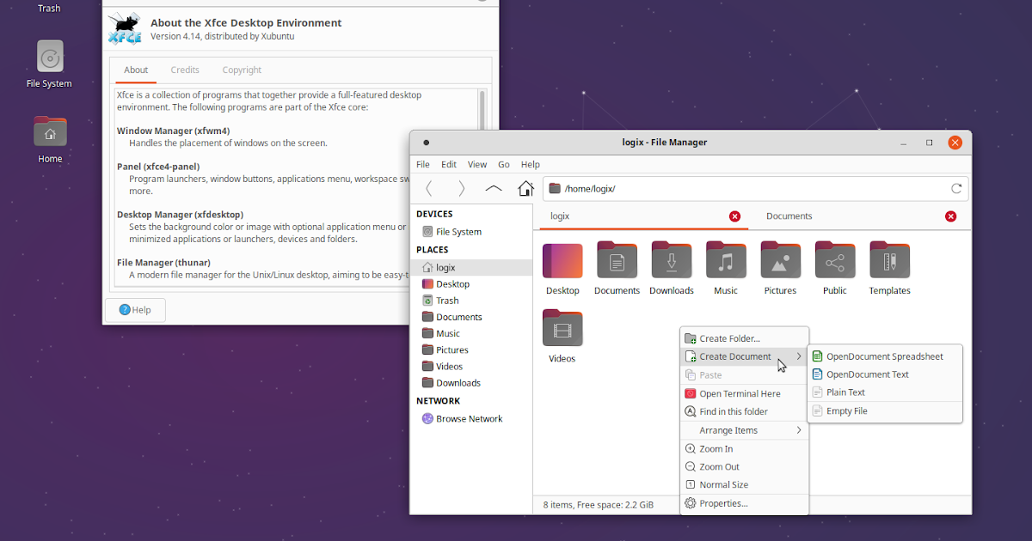Go forward using the right arrow toolbar icon
The image size is (1032, 541).
(x=461, y=189)
